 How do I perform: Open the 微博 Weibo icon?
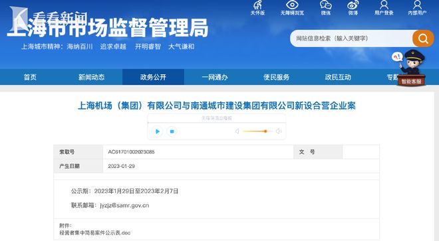pyautogui.click(x=353, y=8)
